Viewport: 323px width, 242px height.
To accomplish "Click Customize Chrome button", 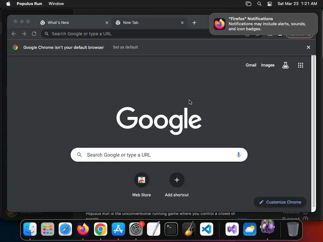I will (x=280, y=202).
